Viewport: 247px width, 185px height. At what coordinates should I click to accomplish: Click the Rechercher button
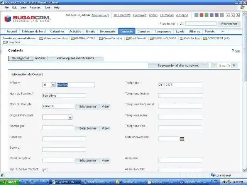tap(229, 24)
